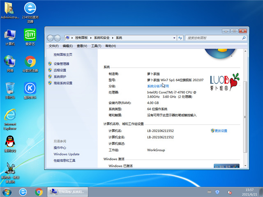
Task: Open the recent pages dropdown arrow
Action: (x=62, y=38)
